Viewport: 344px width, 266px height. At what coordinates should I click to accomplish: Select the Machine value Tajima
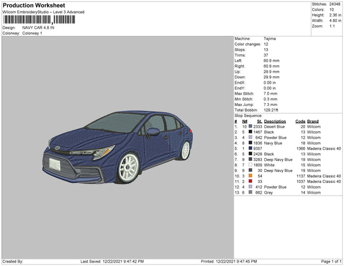[x=269, y=38]
